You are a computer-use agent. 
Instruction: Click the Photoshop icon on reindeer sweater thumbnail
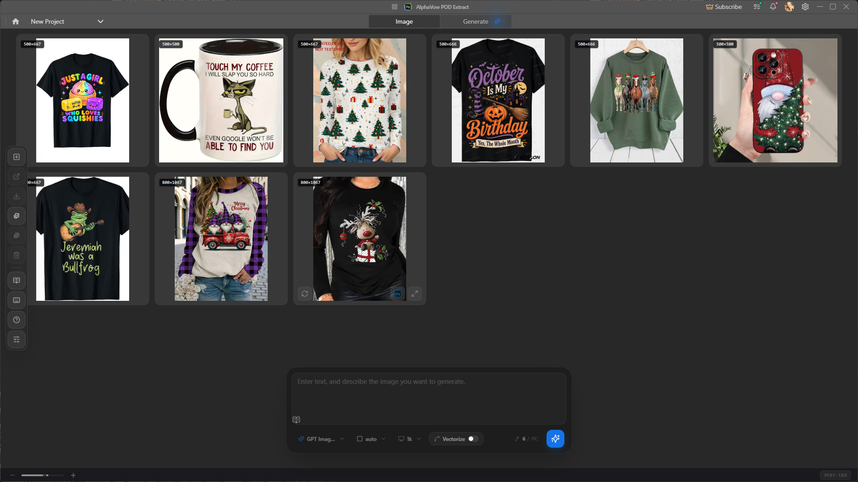pos(397,294)
